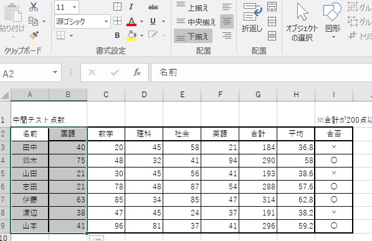Toggle Italic formatting

131,7
